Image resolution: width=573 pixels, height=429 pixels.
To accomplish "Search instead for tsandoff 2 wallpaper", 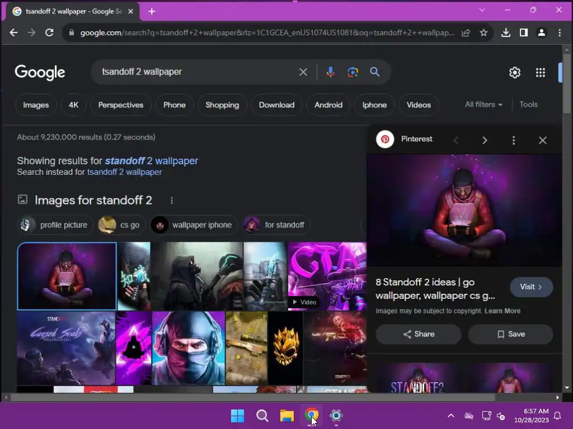I will 124,172.
